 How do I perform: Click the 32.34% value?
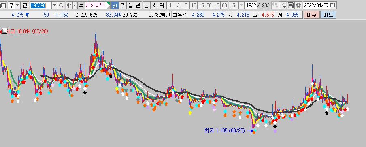coord(113,15)
